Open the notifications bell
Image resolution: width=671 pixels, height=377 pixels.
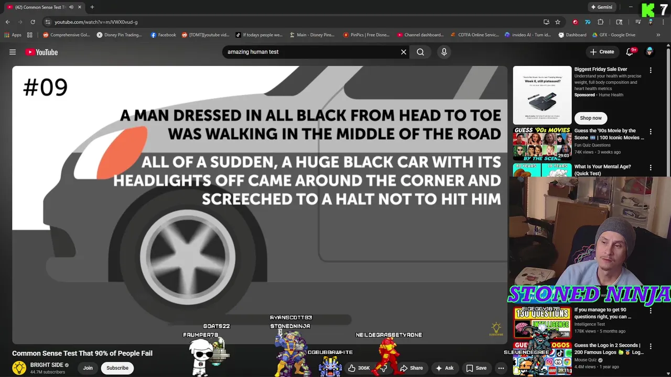tap(630, 52)
